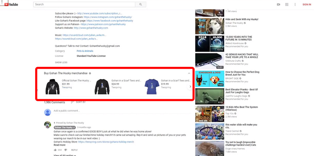Click black hoodie merchandise image
This screenshot has height=156, width=314.
(52, 87)
